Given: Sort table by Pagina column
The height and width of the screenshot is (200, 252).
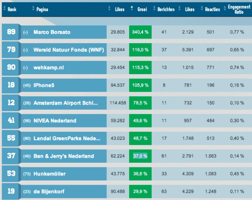Looking at the screenshot, I should click(x=40, y=9).
